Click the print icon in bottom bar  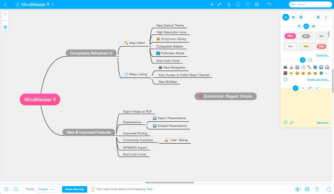307,189
